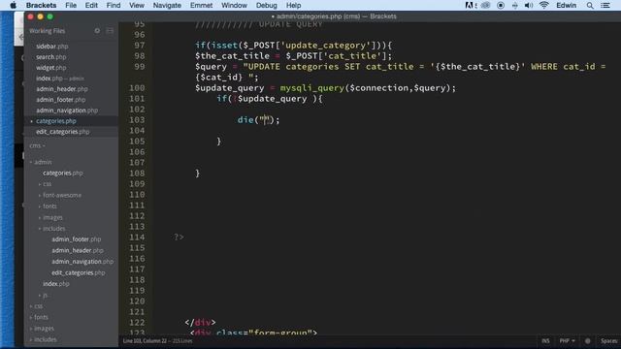Open widget.php in Working Files
The image size is (621, 349).
point(50,68)
